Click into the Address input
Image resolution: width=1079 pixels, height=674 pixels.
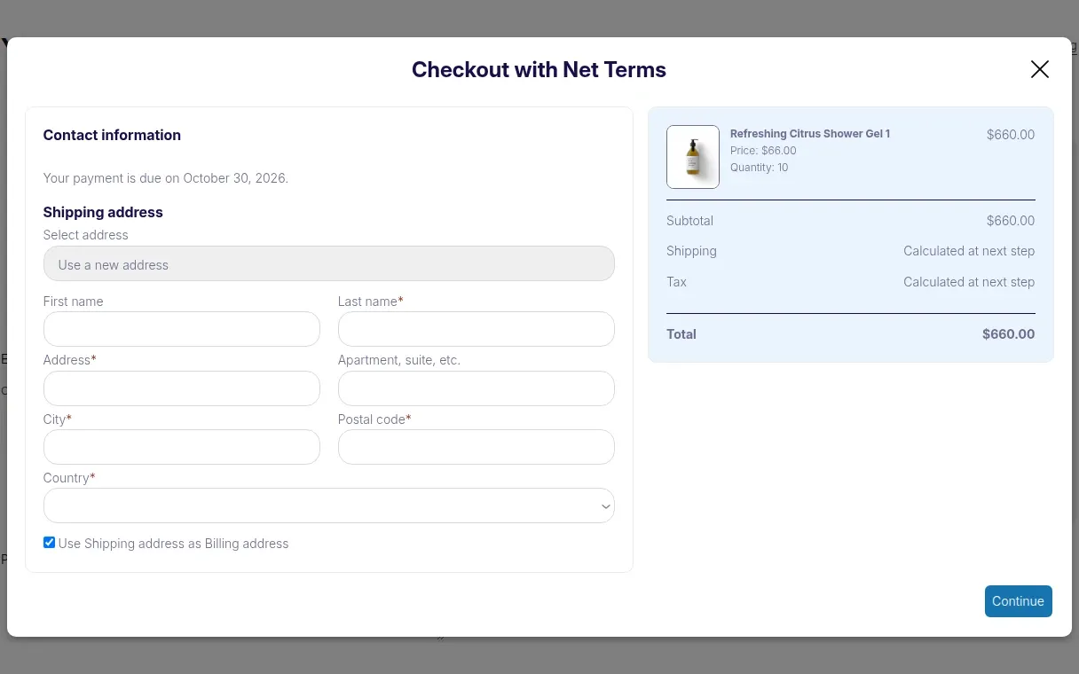pyautogui.click(x=181, y=388)
